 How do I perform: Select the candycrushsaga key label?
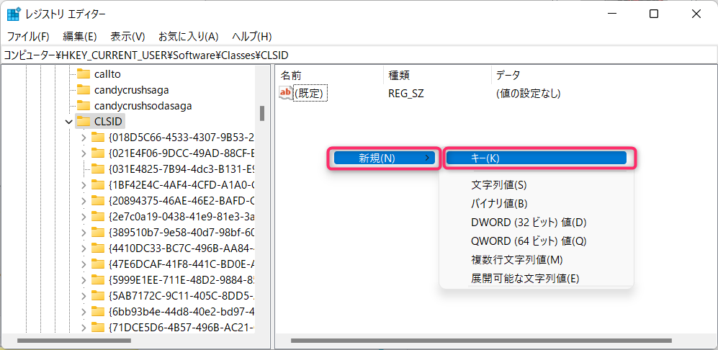131,90
